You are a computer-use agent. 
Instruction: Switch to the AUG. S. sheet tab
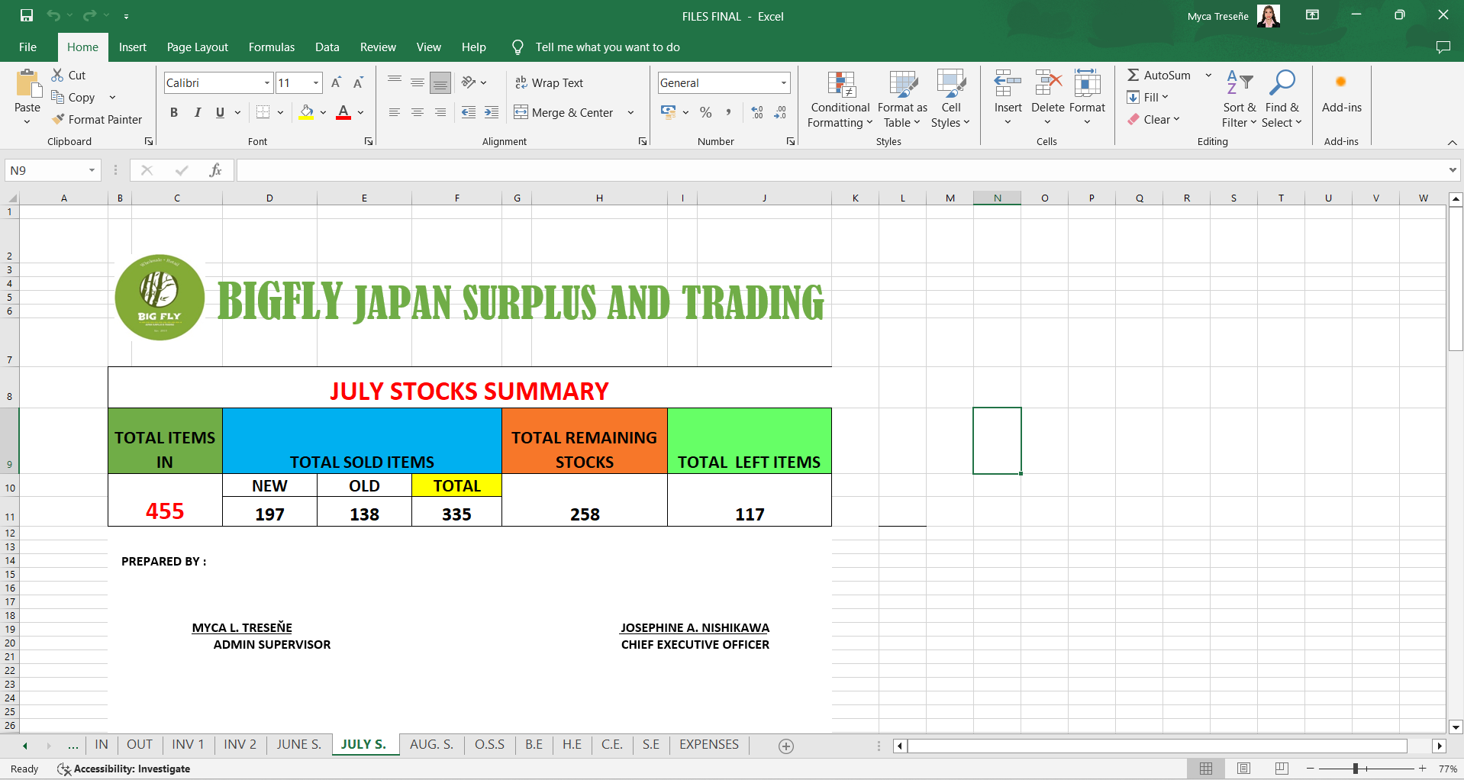tap(431, 744)
